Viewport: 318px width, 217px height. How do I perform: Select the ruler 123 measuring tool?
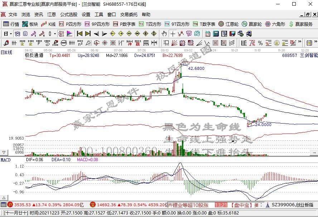pyautogui.click(x=146, y=43)
